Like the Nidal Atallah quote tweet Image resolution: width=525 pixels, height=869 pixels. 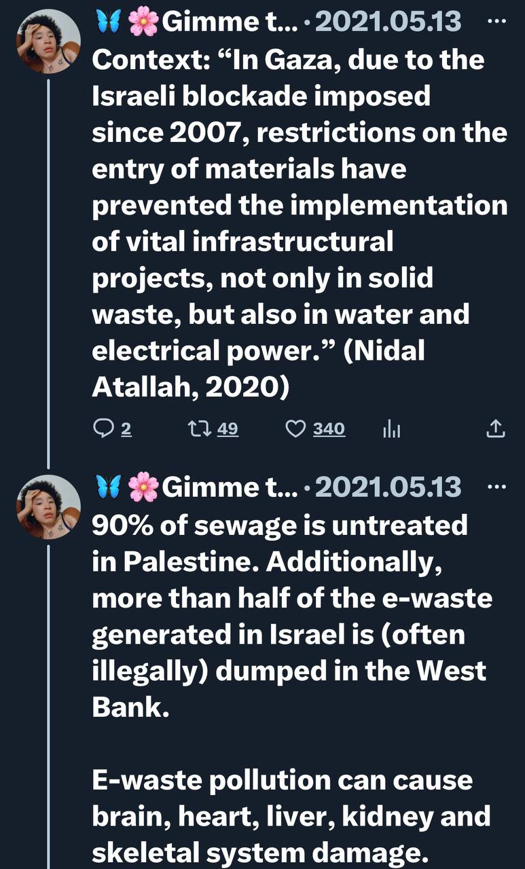click(x=295, y=428)
